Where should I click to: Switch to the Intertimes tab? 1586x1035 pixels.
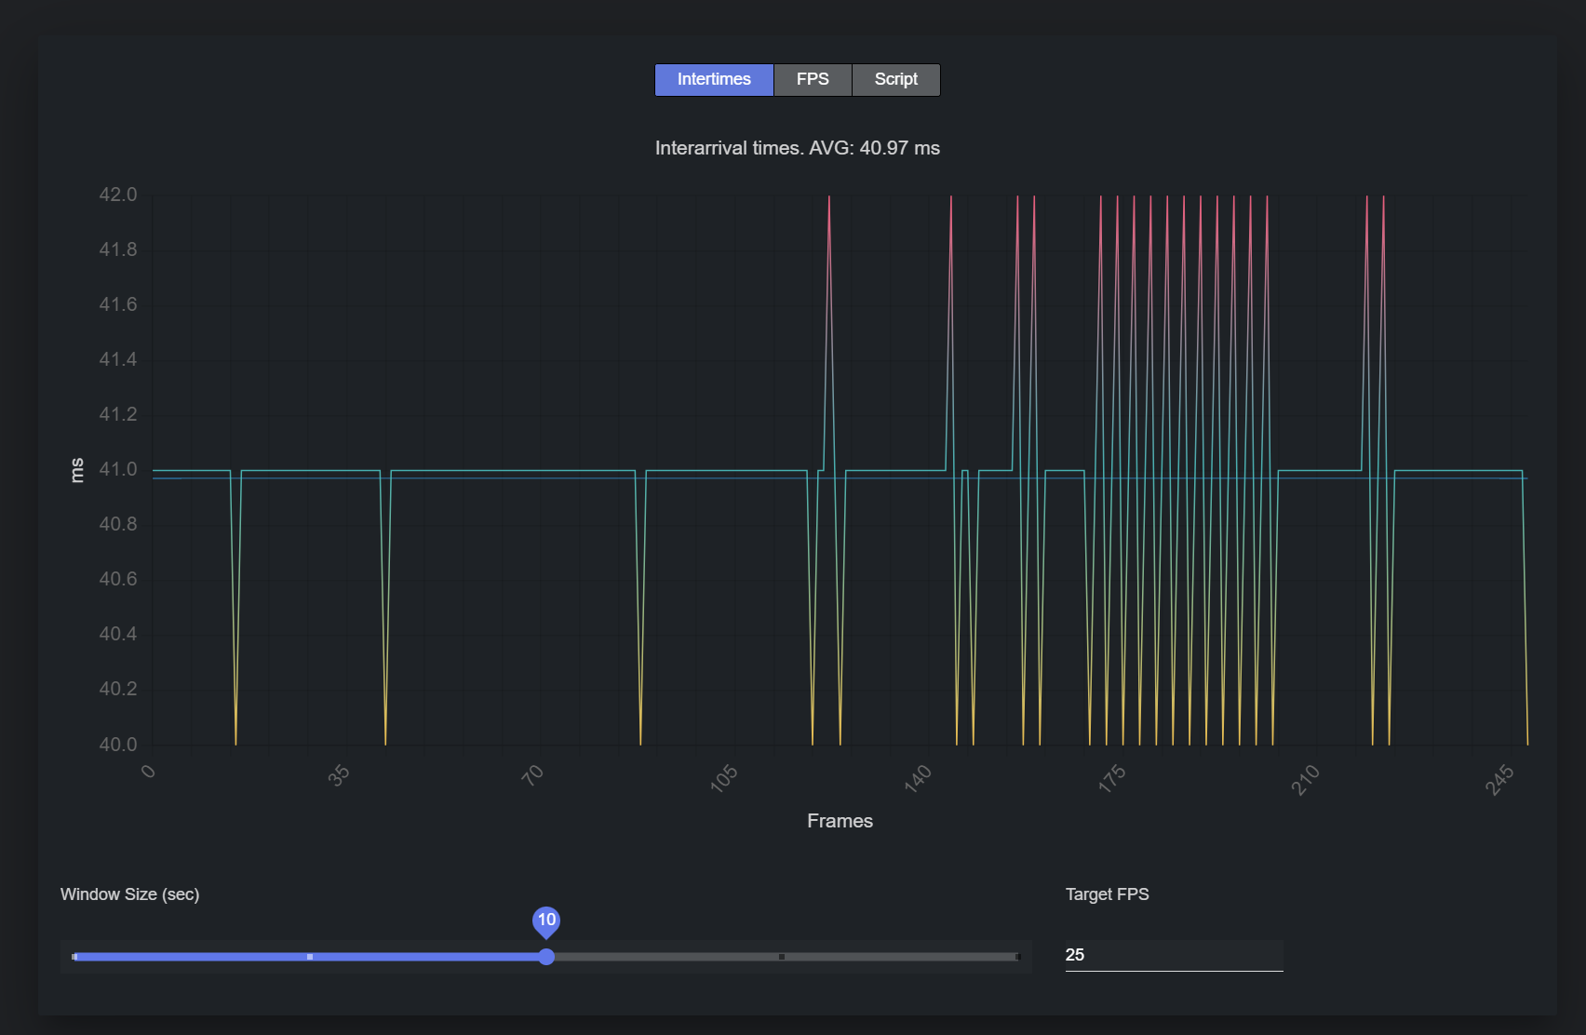point(714,80)
